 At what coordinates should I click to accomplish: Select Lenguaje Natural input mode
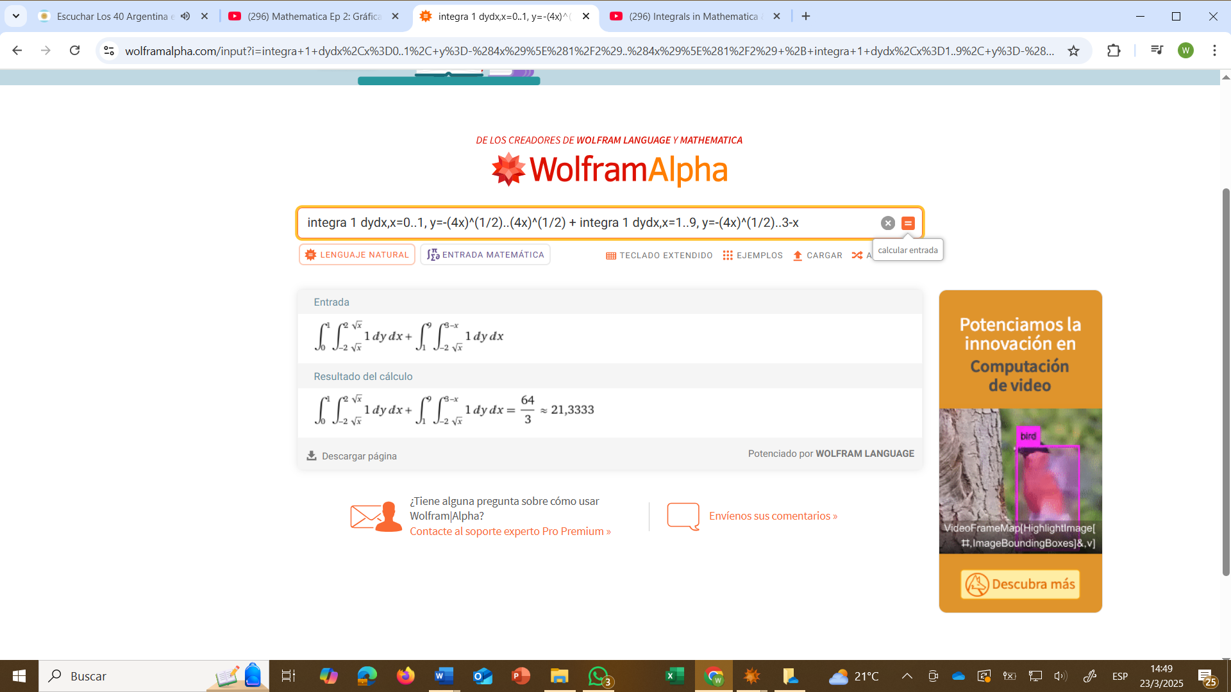point(357,254)
